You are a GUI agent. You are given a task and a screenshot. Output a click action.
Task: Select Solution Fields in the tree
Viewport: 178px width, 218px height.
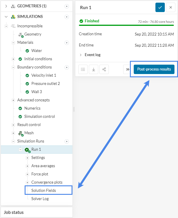tap(43, 190)
